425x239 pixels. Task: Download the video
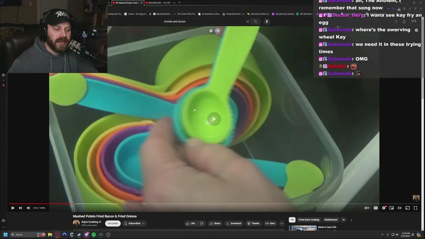click(234, 223)
